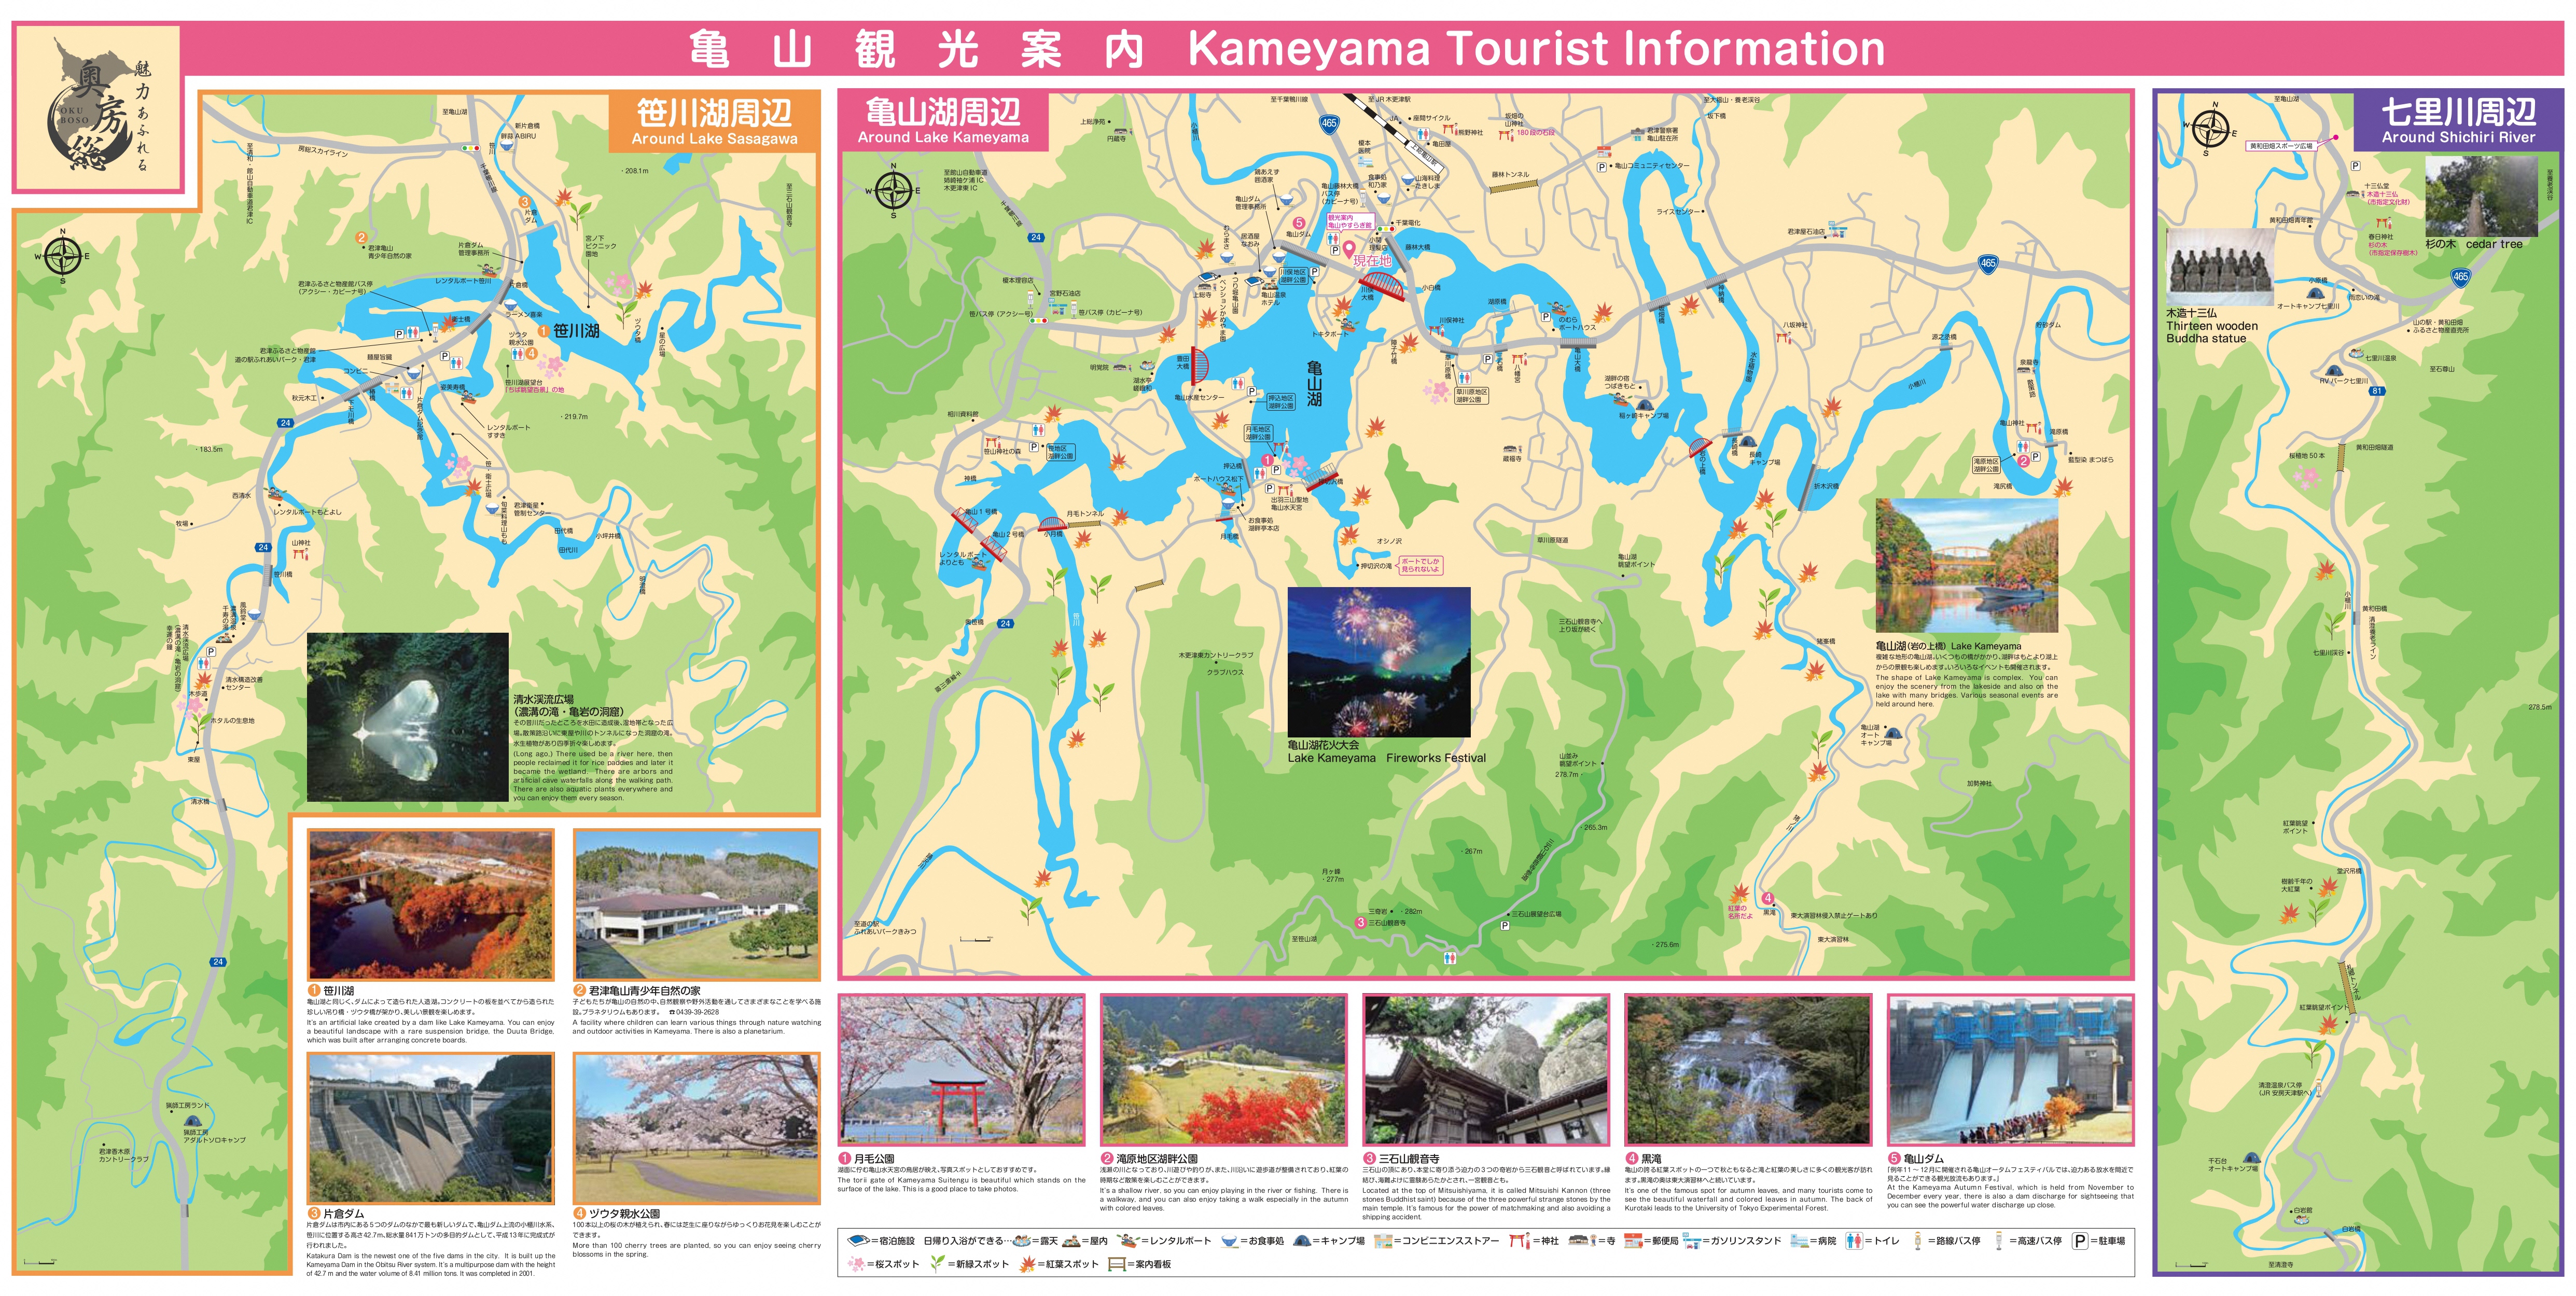Click the 押込地区湖畔公園 label box
This screenshot has height=1296, width=2576.
[1281, 401]
